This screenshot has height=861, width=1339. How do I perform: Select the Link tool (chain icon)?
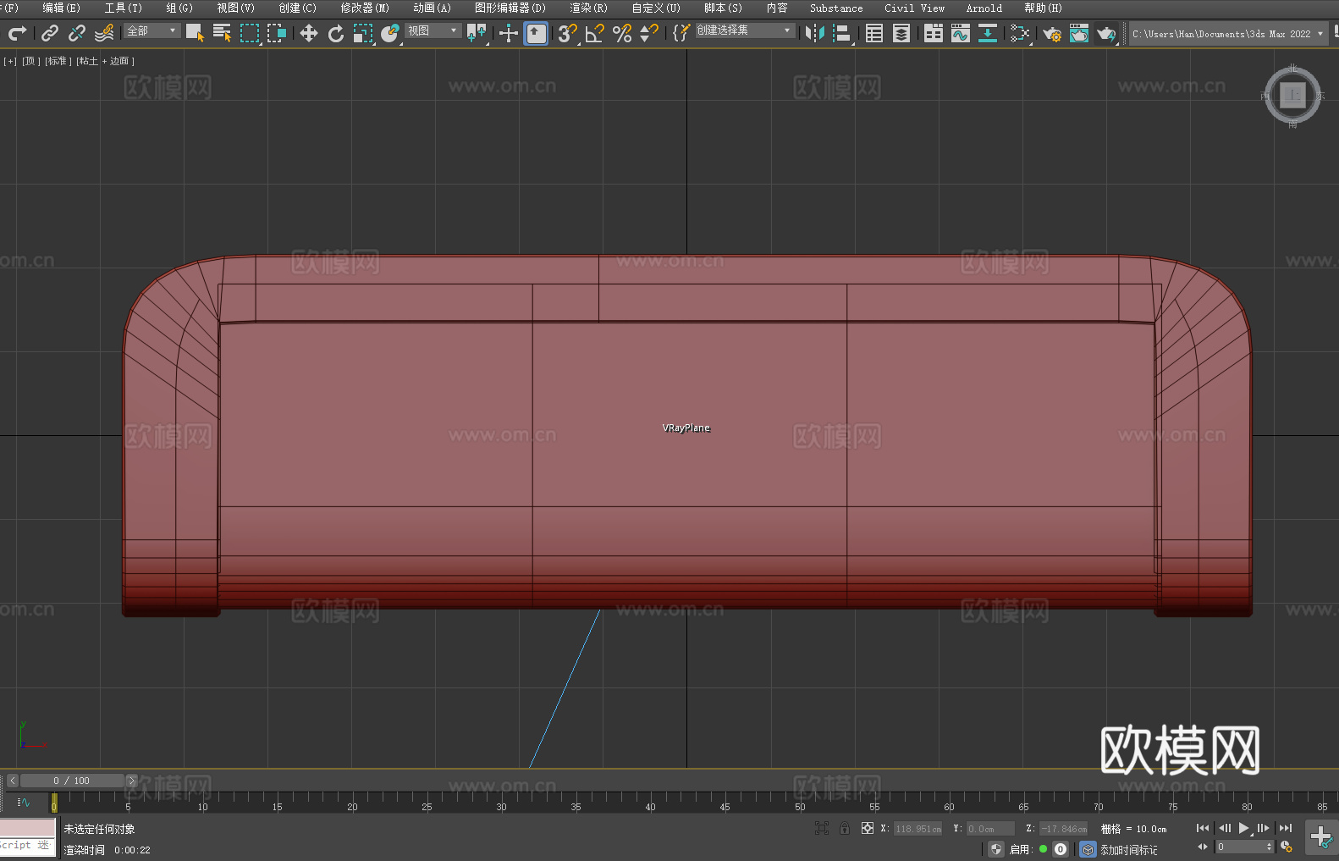pos(50,33)
